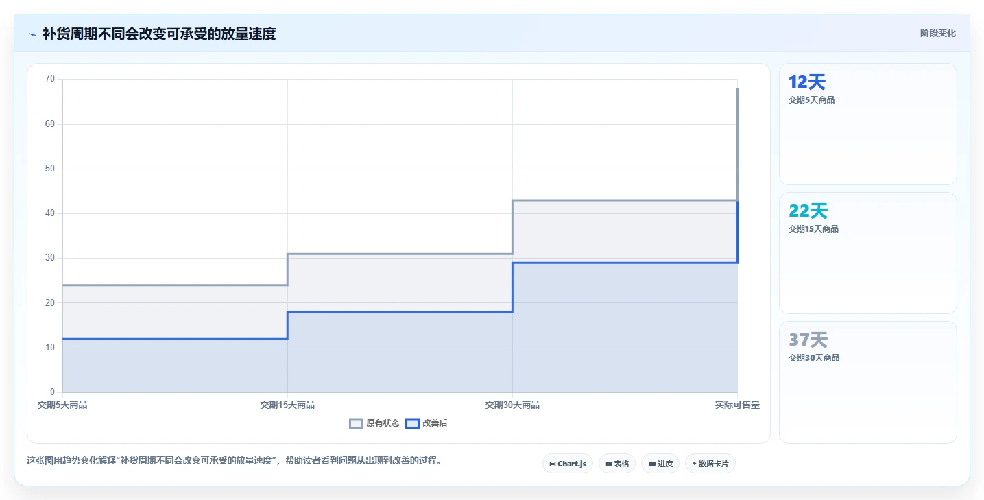Click the sparkle icon inside 数据卡片 tag
The height and width of the screenshot is (500, 984).
tap(694, 464)
